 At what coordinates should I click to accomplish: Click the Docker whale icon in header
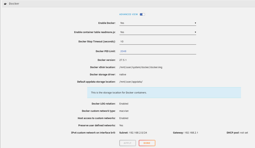(x=5, y=4)
